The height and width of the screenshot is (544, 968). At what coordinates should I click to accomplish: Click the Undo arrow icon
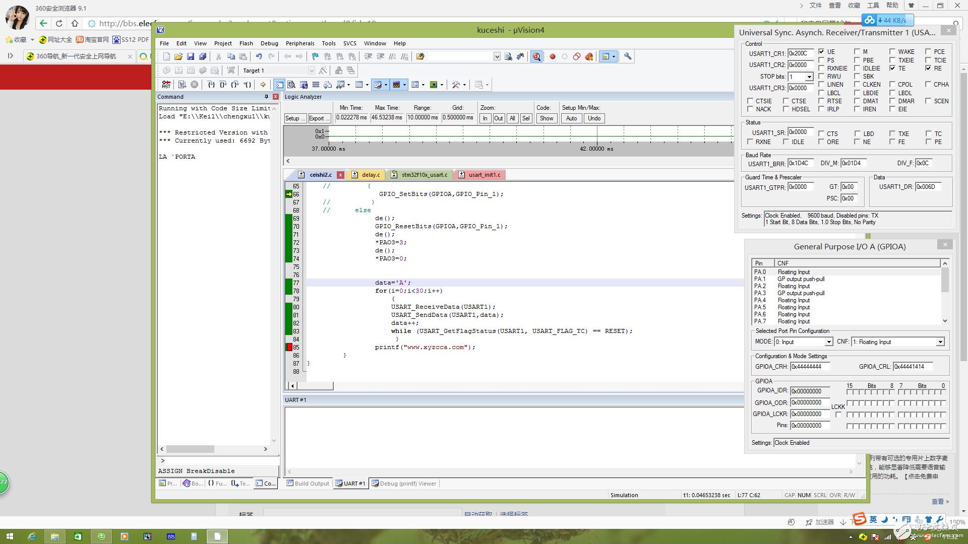[259, 56]
